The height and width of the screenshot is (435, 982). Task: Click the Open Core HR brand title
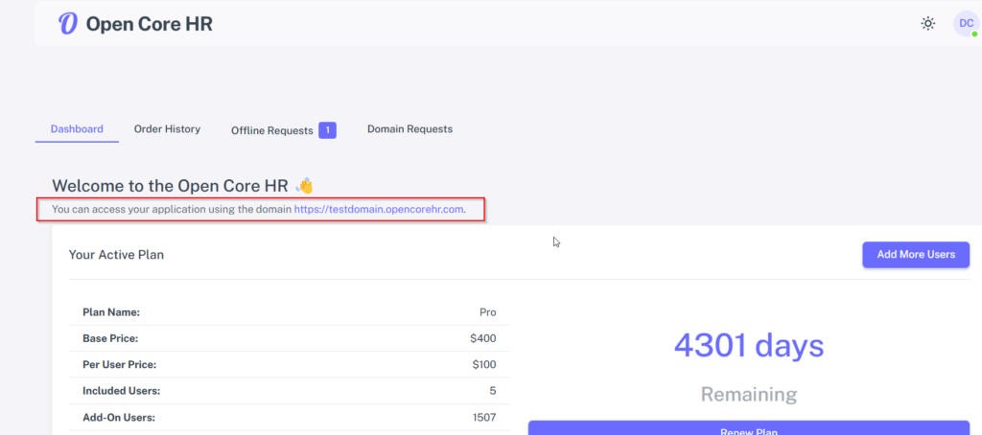[149, 24]
